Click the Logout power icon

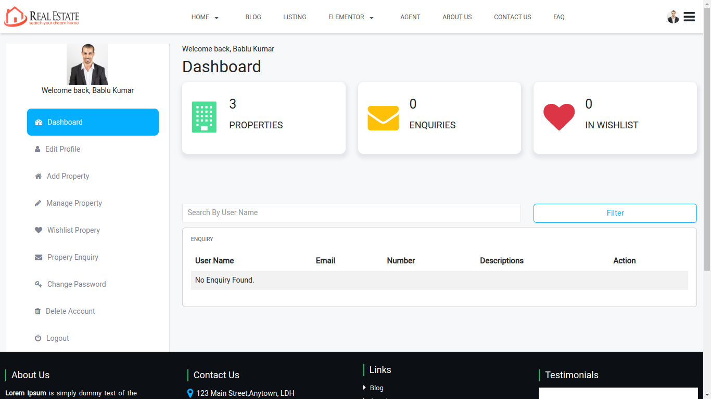[x=38, y=338]
